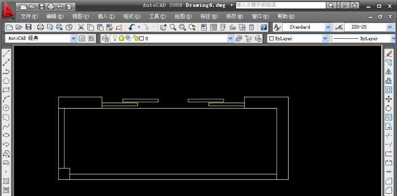
Task: Select the Trim tool
Action: pos(389,136)
